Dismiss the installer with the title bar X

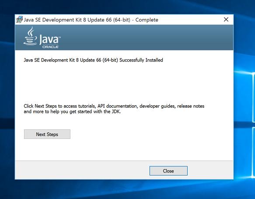(x=226, y=20)
